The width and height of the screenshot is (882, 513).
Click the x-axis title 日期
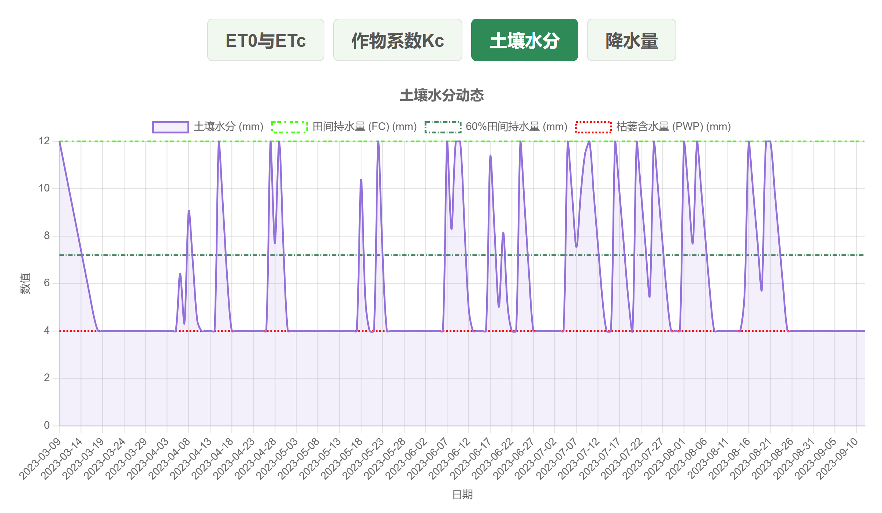(462, 494)
